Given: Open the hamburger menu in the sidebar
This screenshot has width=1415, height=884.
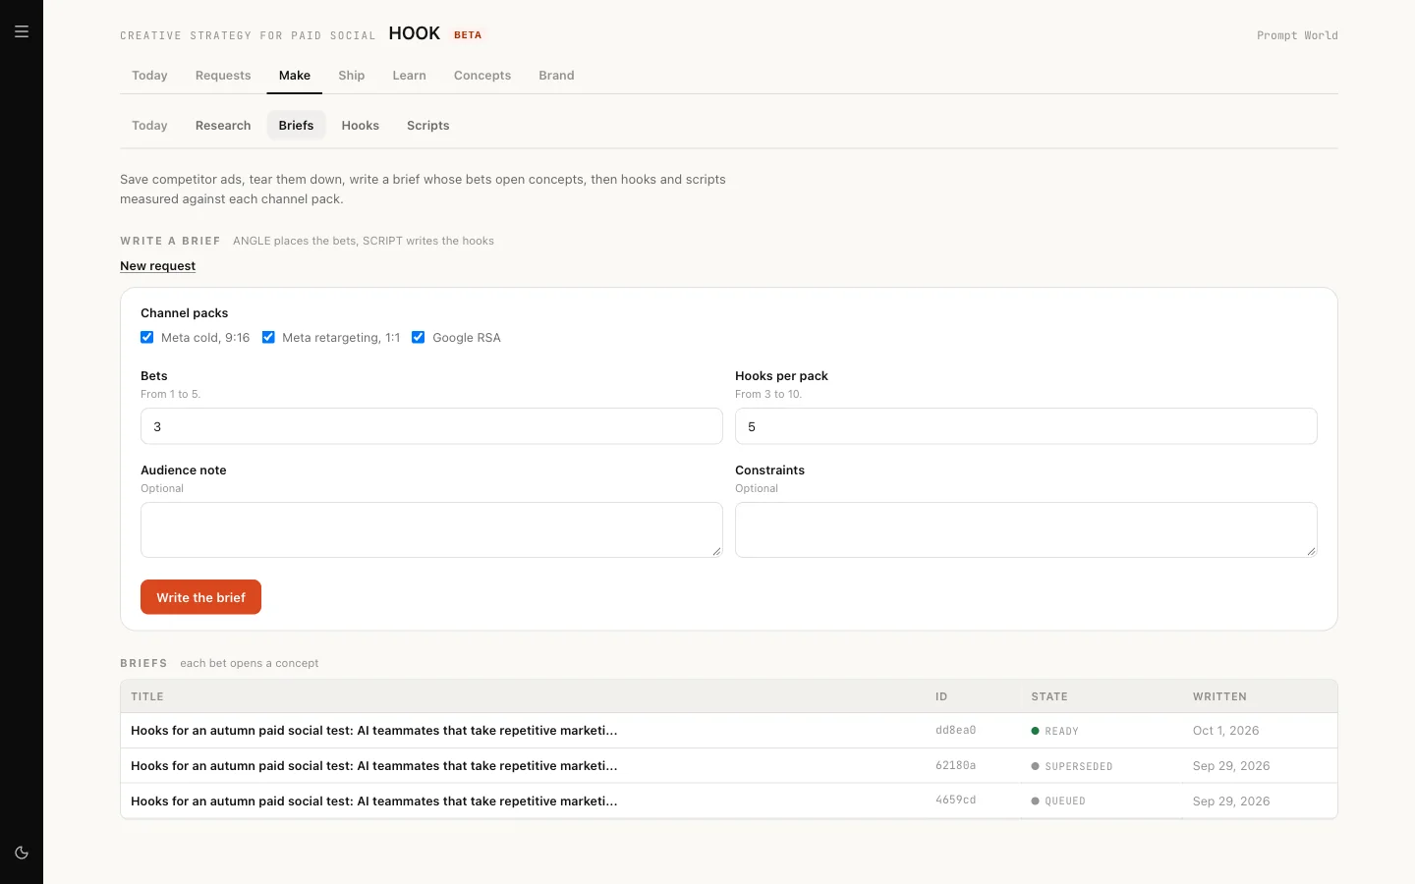Looking at the screenshot, I should click(22, 31).
